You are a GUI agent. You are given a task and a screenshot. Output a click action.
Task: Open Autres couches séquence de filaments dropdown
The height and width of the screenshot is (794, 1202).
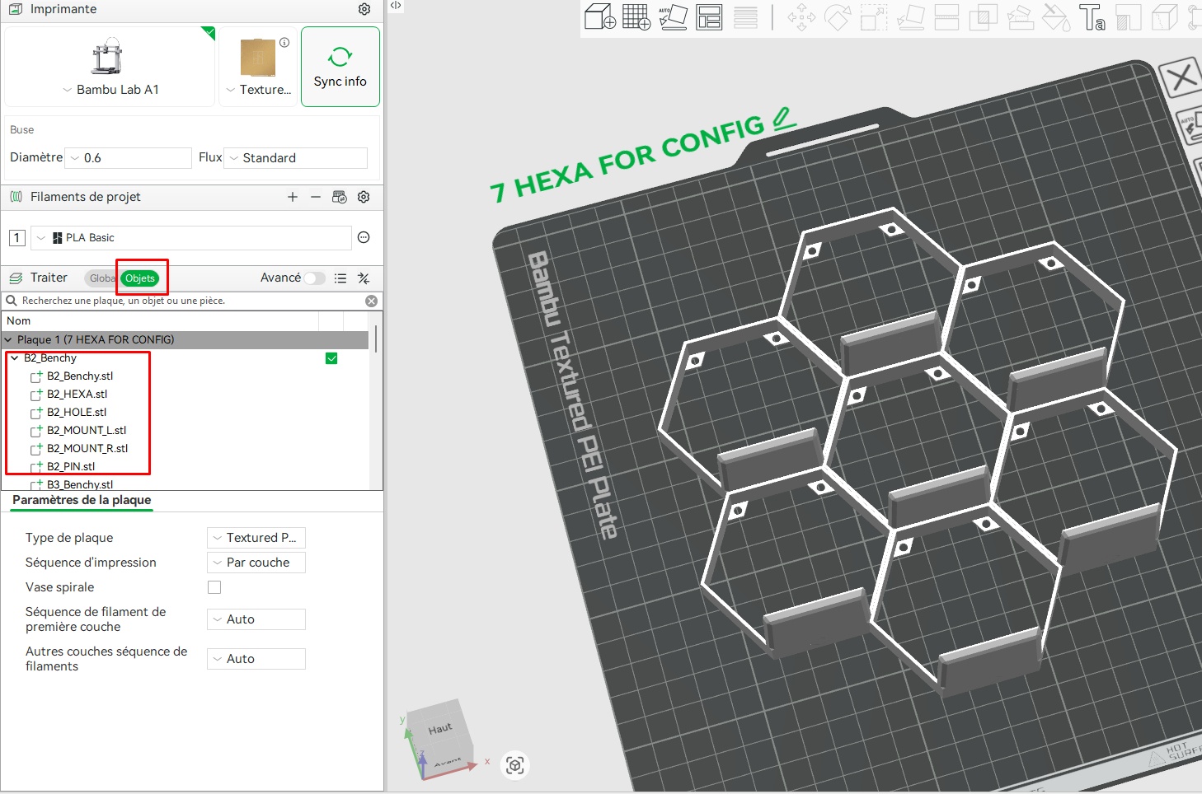coord(256,659)
